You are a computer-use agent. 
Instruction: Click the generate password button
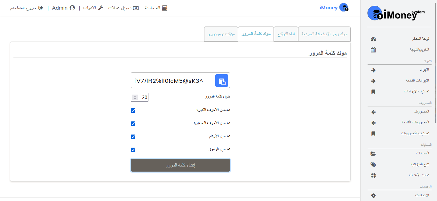coord(180,165)
